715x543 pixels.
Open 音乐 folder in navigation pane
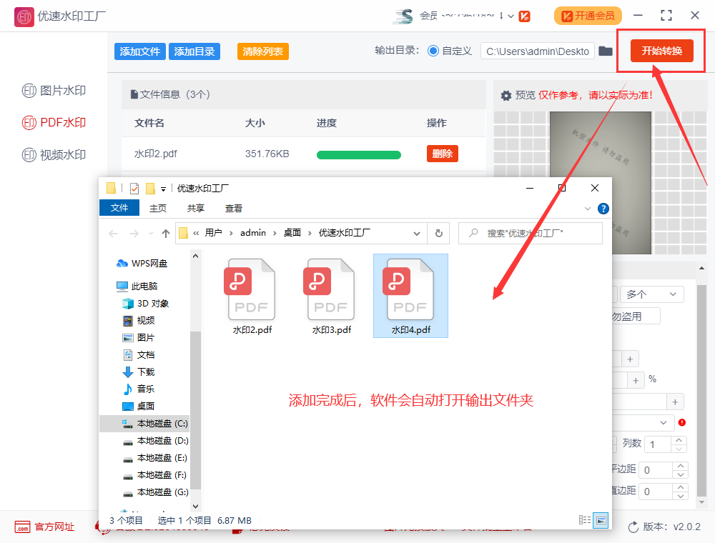[139, 389]
